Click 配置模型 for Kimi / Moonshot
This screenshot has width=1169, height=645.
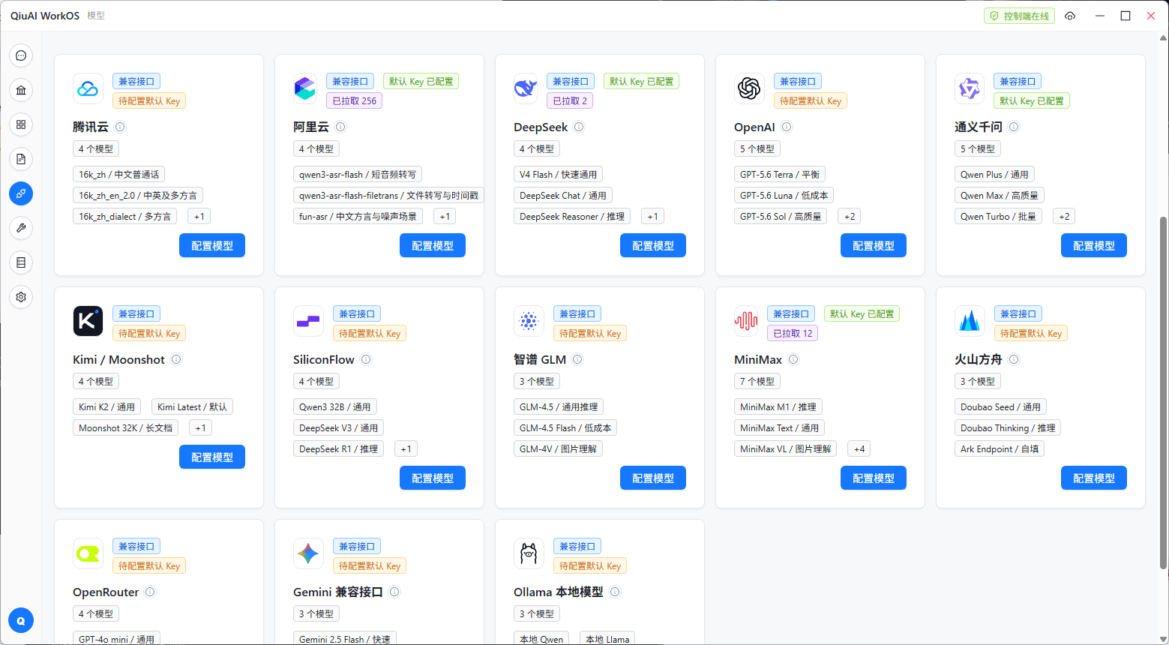coord(212,457)
